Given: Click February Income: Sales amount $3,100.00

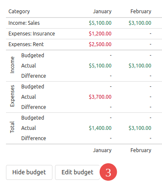Looking at the screenshot, I should 140,23.
